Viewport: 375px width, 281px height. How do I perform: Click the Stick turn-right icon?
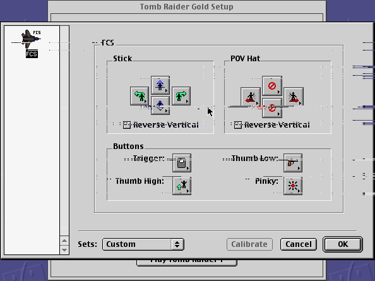[181, 96]
